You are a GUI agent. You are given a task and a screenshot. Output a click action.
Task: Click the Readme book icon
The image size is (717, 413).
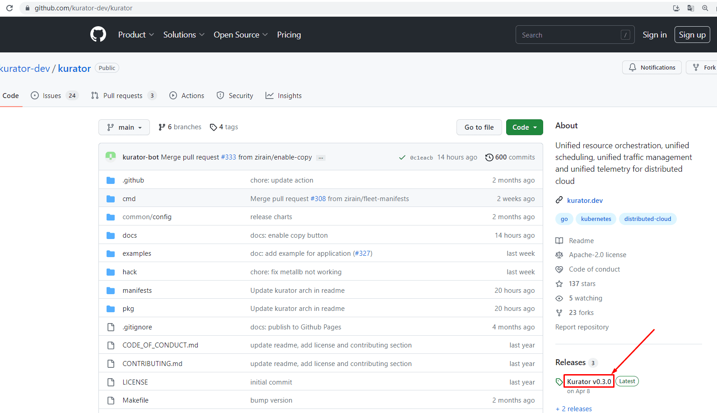(559, 241)
